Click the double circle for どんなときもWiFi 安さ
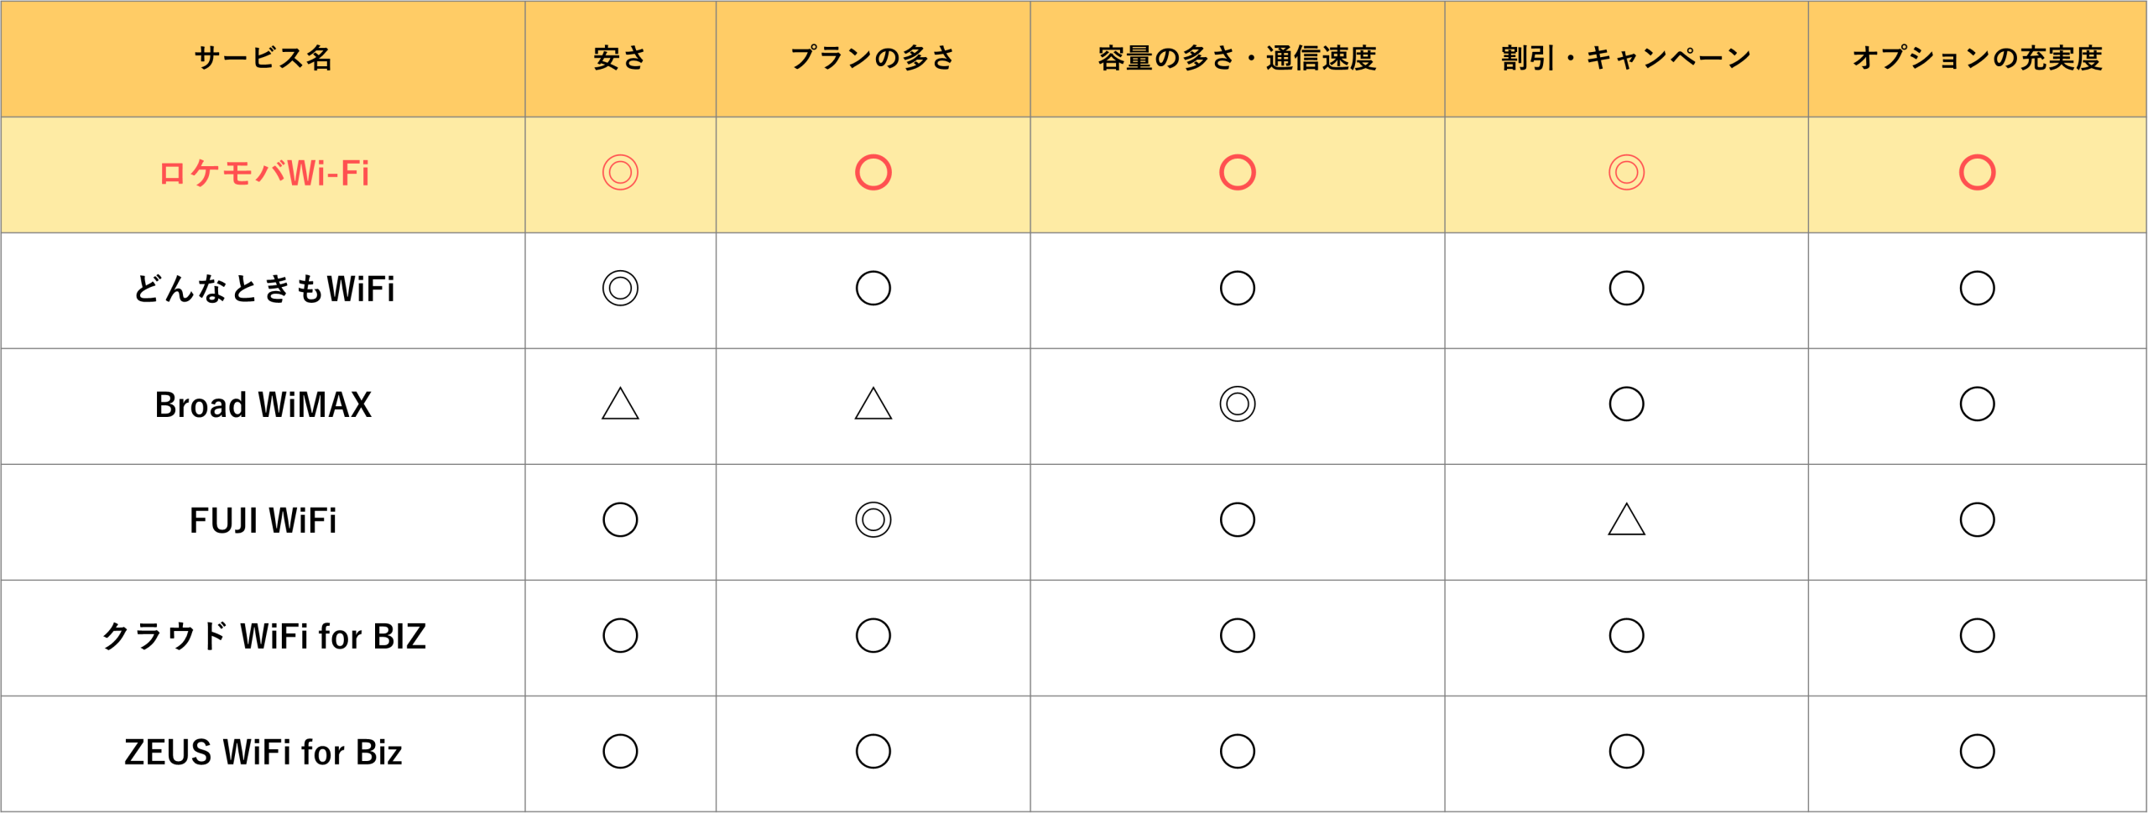The image size is (2148, 813). [620, 289]
